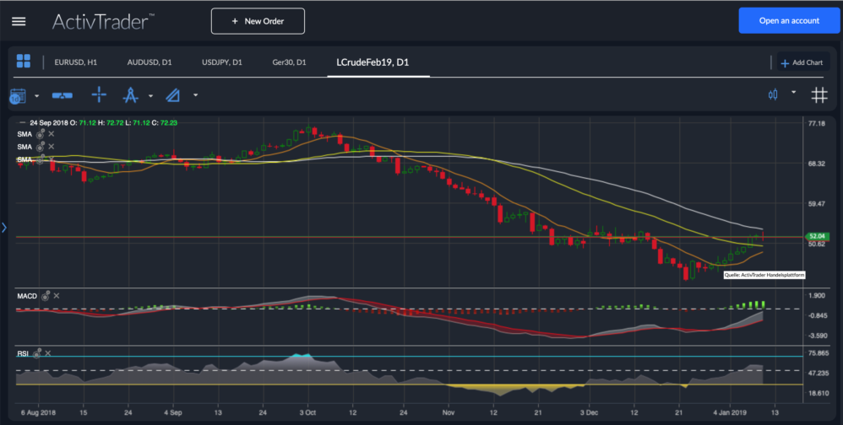This screenshot has height=425, width=843.
Task: Click the first SMA label
Action: [24, 134]
